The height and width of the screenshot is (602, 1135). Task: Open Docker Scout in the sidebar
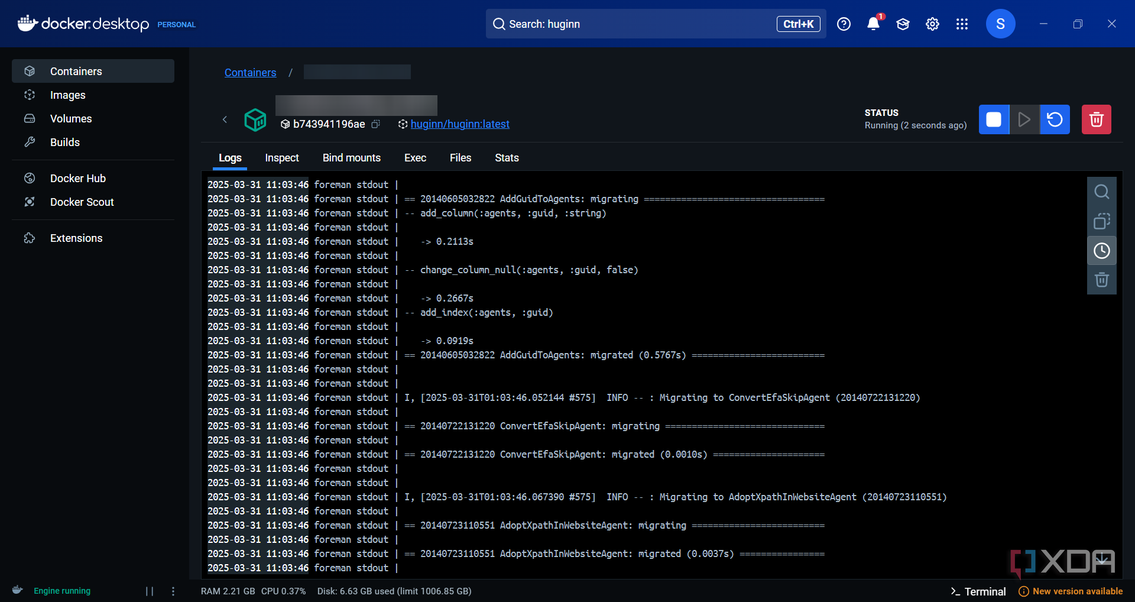(x=93, y=202)
